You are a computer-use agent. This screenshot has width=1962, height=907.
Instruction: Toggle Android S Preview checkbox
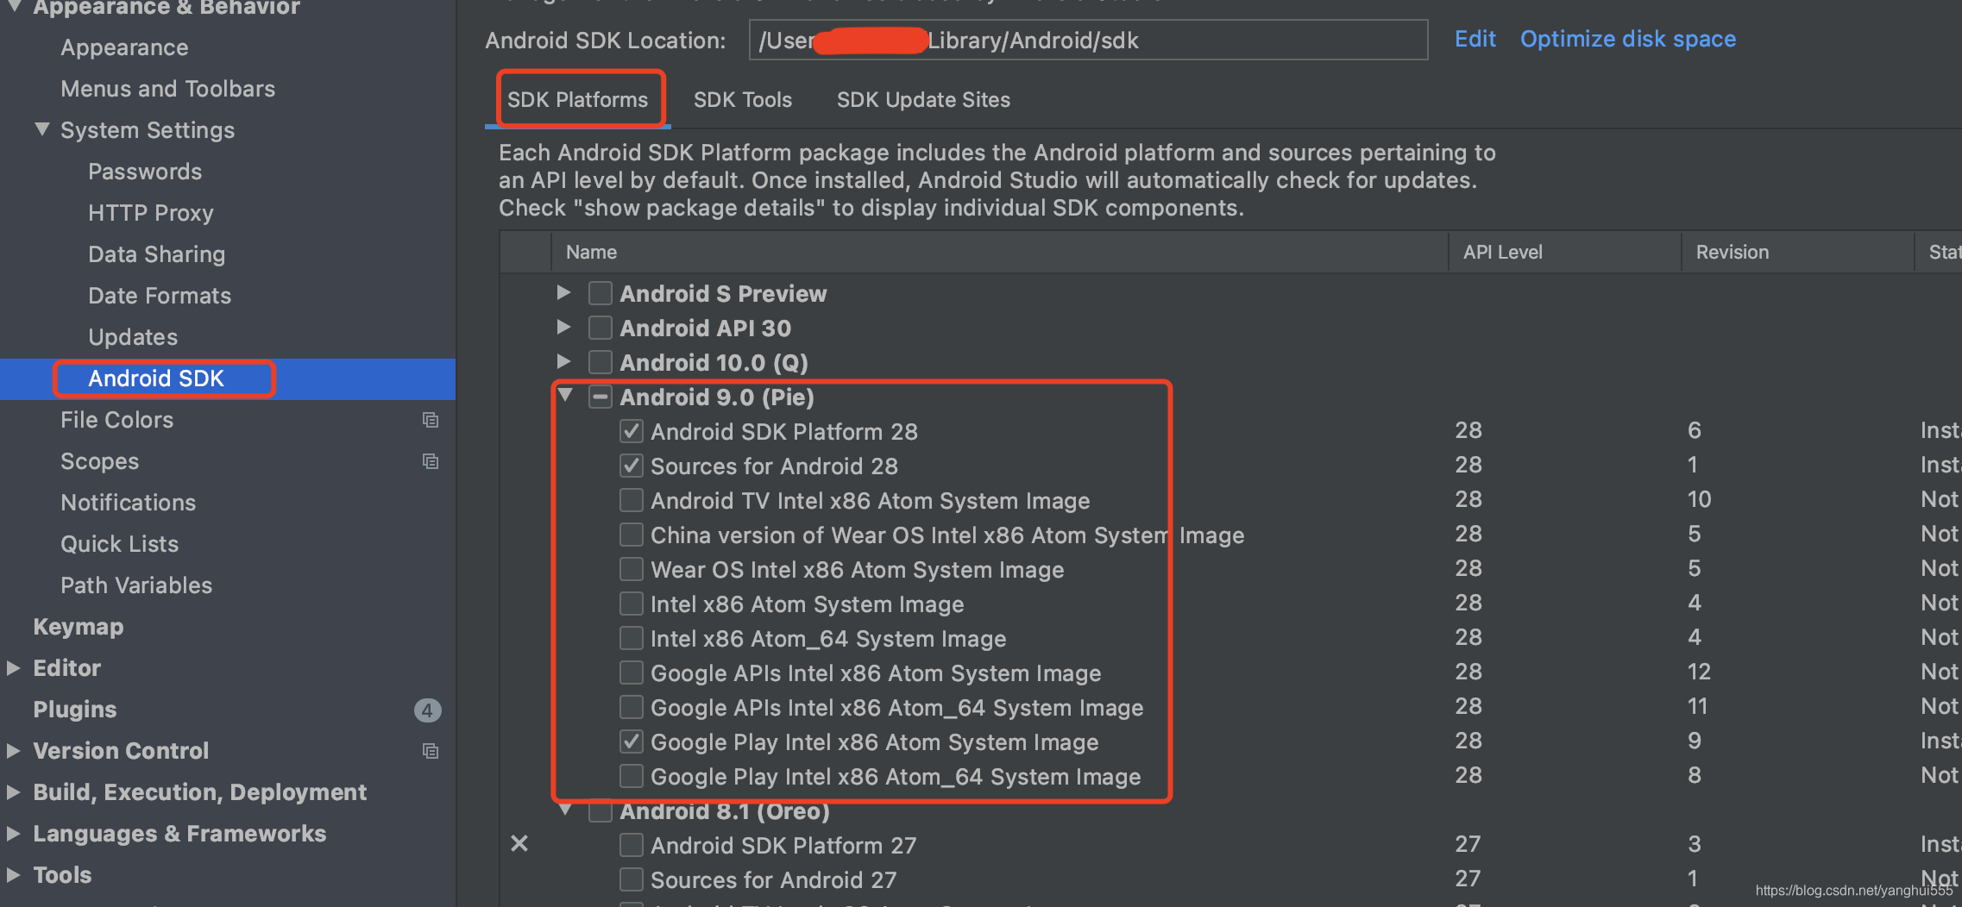point(601,293)
